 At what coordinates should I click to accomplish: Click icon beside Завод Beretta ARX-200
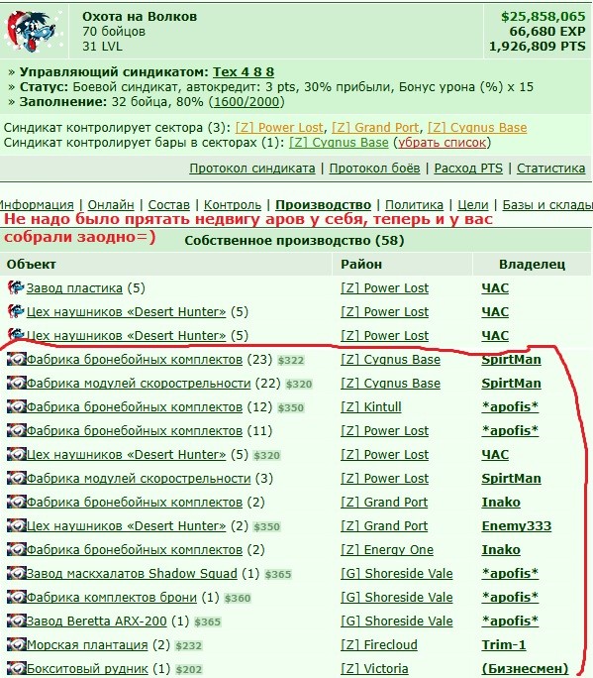click(17, 621)
